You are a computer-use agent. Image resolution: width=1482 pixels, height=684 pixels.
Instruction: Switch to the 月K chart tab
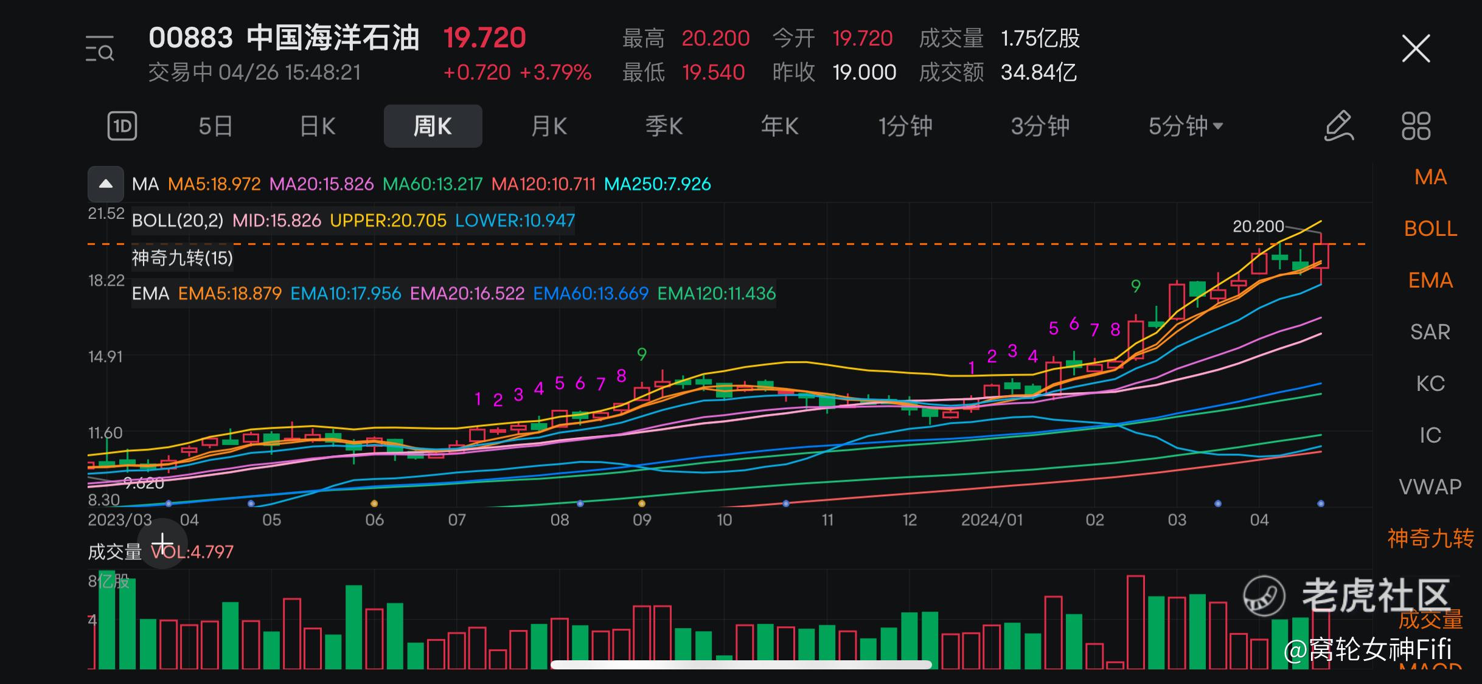coord(549,126)
